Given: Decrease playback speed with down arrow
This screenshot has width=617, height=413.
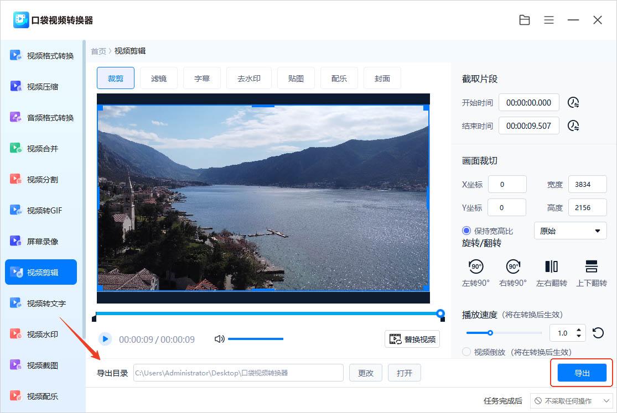Looking at the screenshot, I should [579, 336].
